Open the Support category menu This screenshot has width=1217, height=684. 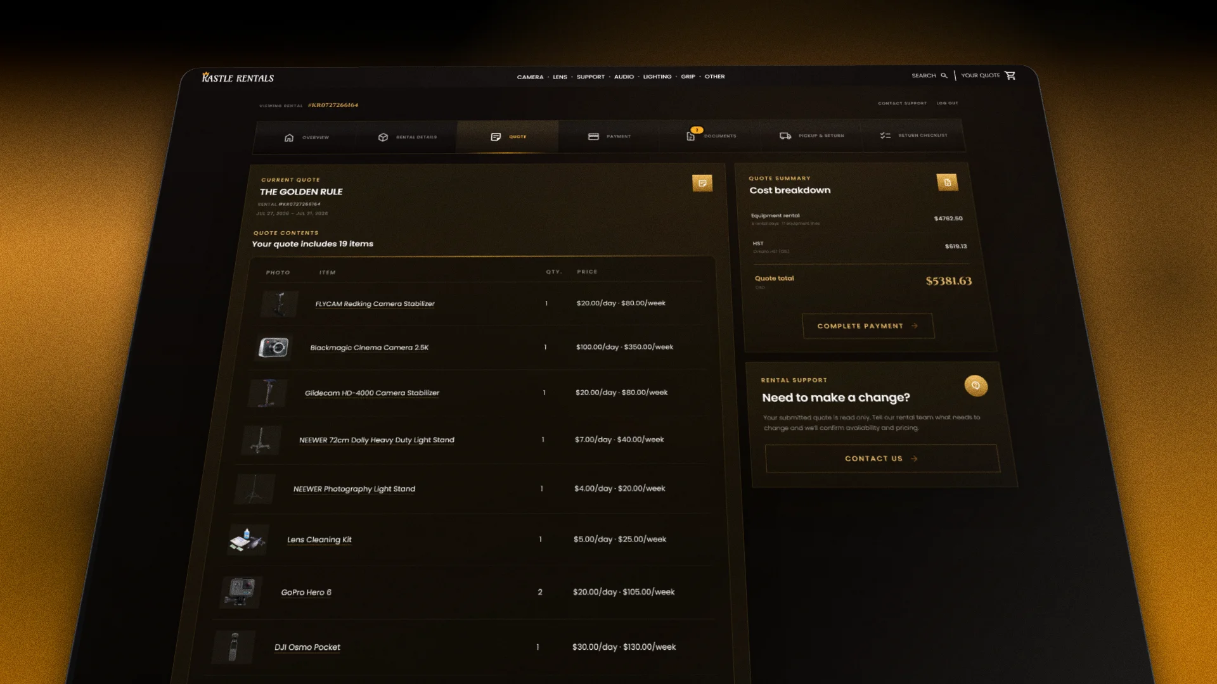591,77
